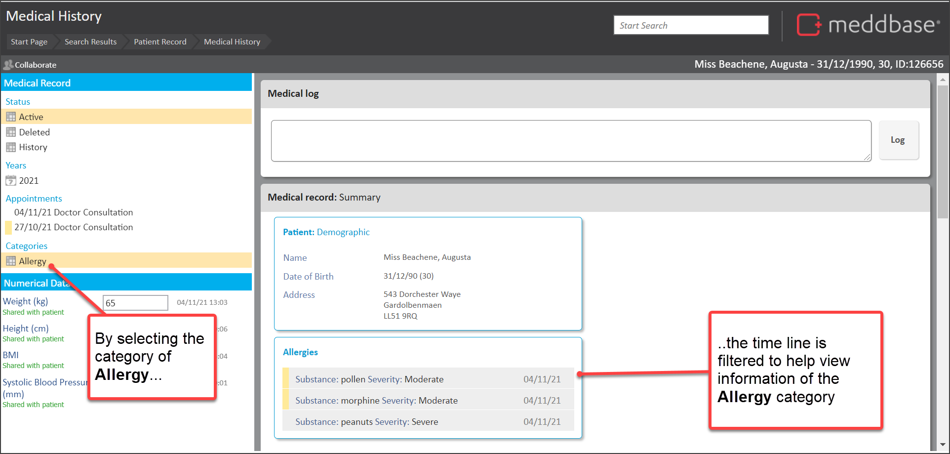The width and height of the screenshot is (950, 454).
Task: Select the Active status grid icon
Action: pos(11,117)
